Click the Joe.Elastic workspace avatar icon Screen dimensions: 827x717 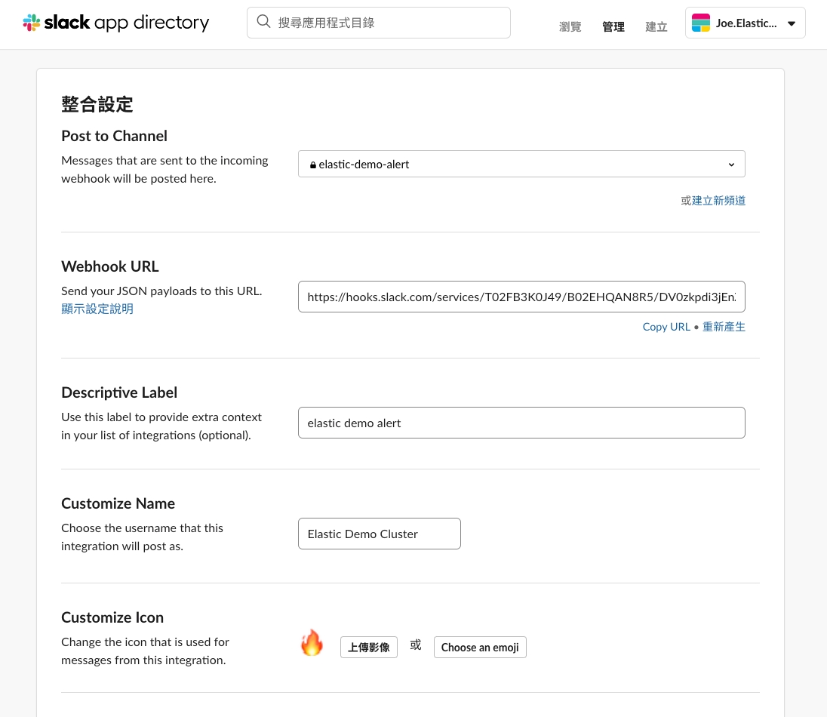pos(700,23)
